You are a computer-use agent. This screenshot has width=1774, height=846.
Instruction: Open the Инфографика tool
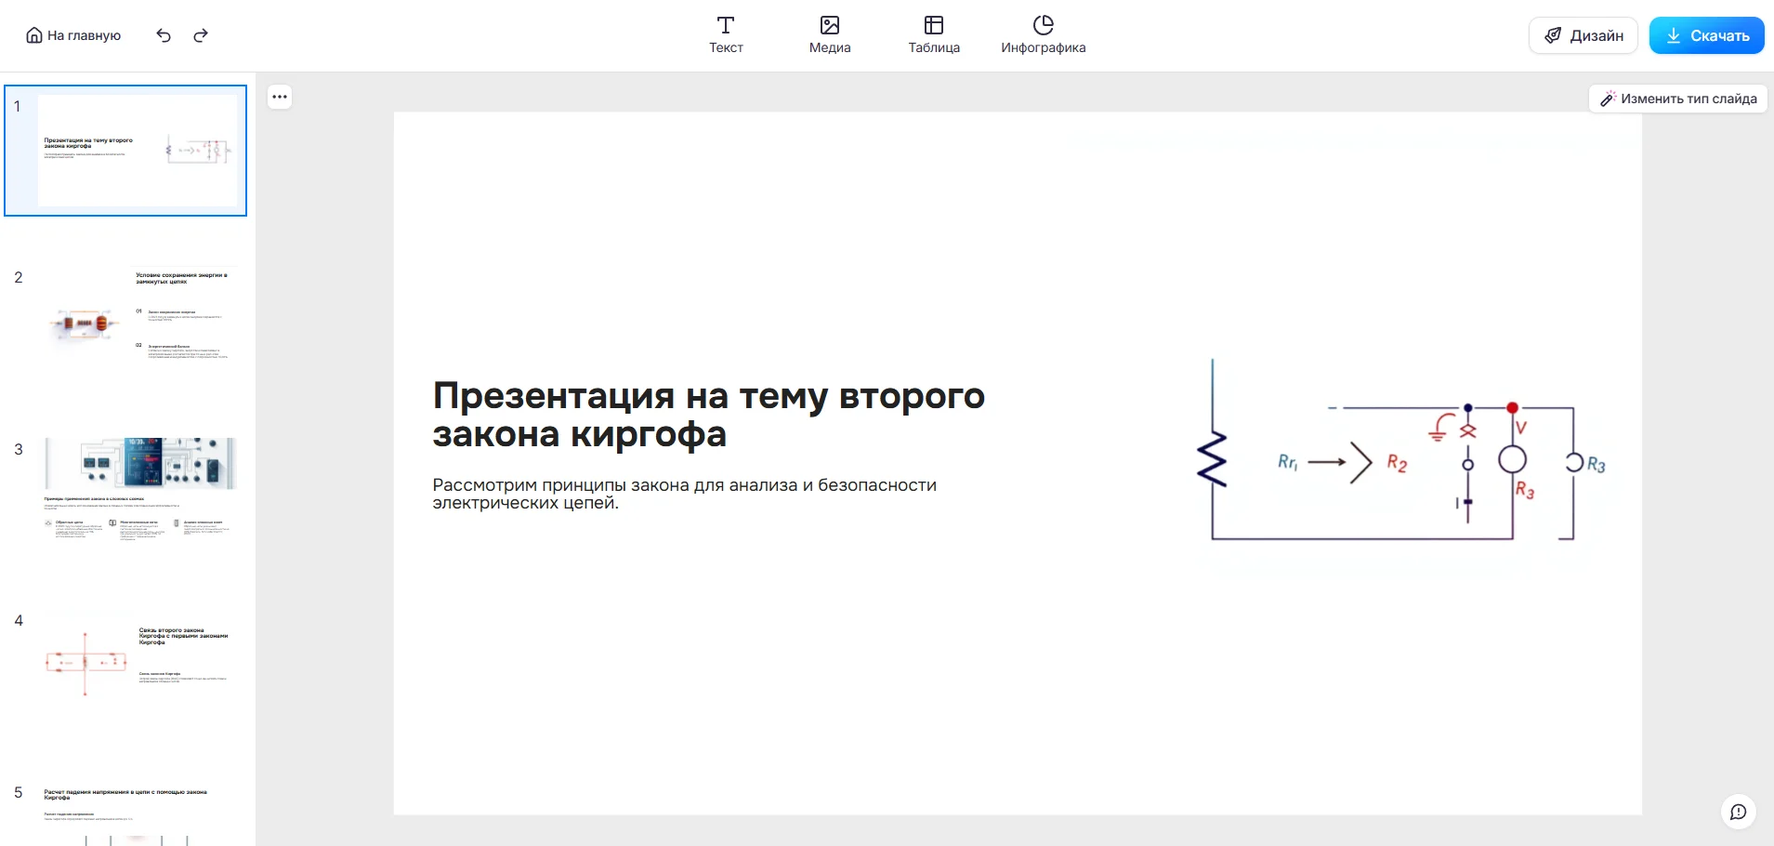(x=1043, y=35)
